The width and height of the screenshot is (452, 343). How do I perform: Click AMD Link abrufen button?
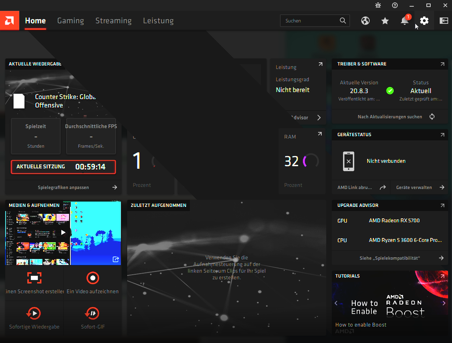coord(361,187)
